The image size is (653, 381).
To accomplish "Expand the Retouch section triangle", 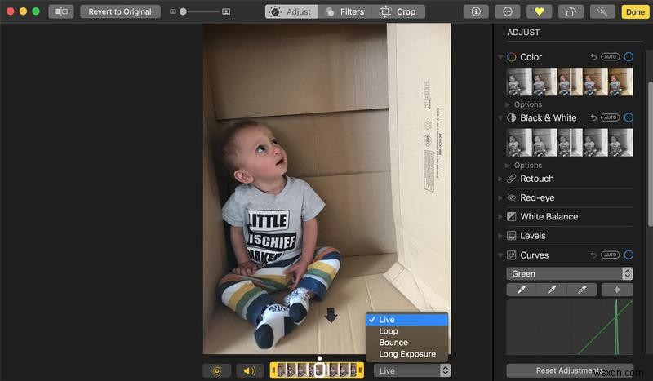I will click(500, 179).
